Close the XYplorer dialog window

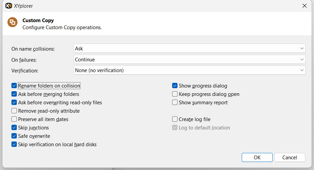pyautogui.click(x=304, y=6)
